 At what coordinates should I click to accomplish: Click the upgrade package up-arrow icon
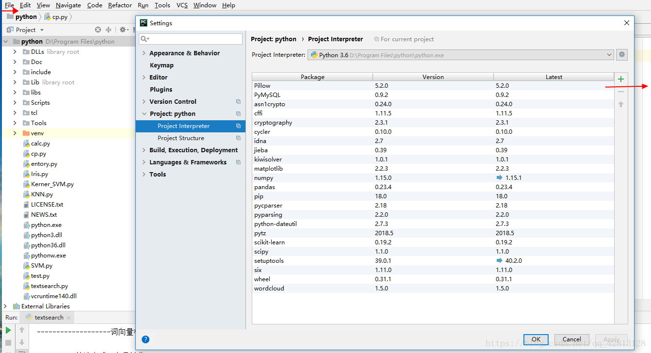coord(621,104)
